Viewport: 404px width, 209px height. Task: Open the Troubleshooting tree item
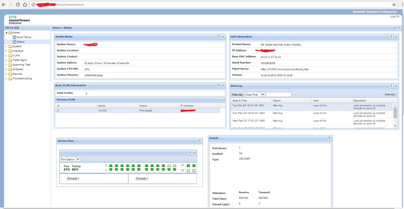(22, 79)
